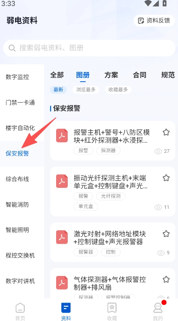Star the 振动光纤探测主机 document
Image resolution: width=178 pixels, height=321 pixels.
point(166,178)
